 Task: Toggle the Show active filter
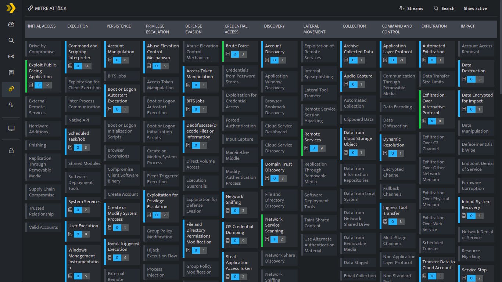tap(475, 8)
